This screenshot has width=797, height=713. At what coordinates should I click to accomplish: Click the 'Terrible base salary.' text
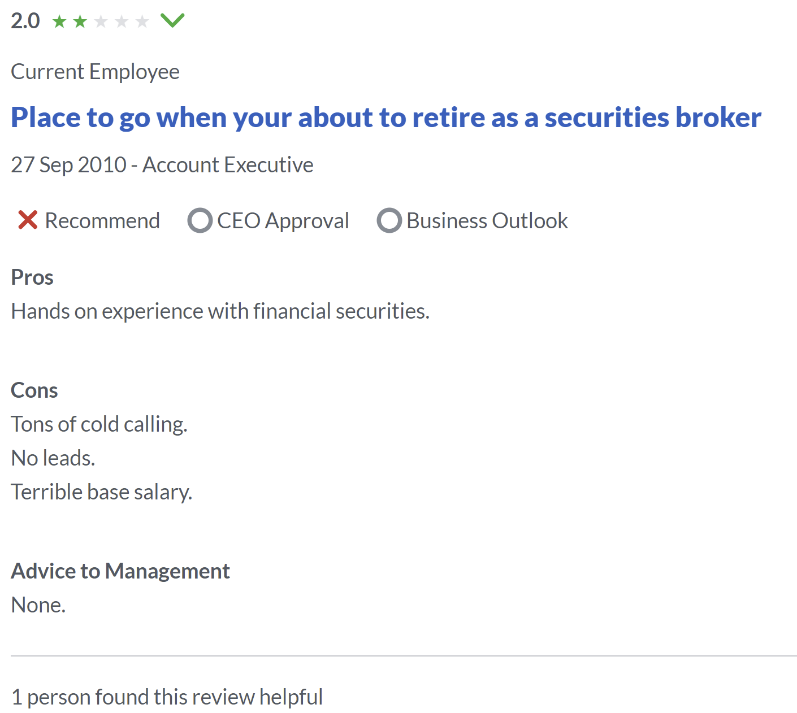tap(102, 492)
